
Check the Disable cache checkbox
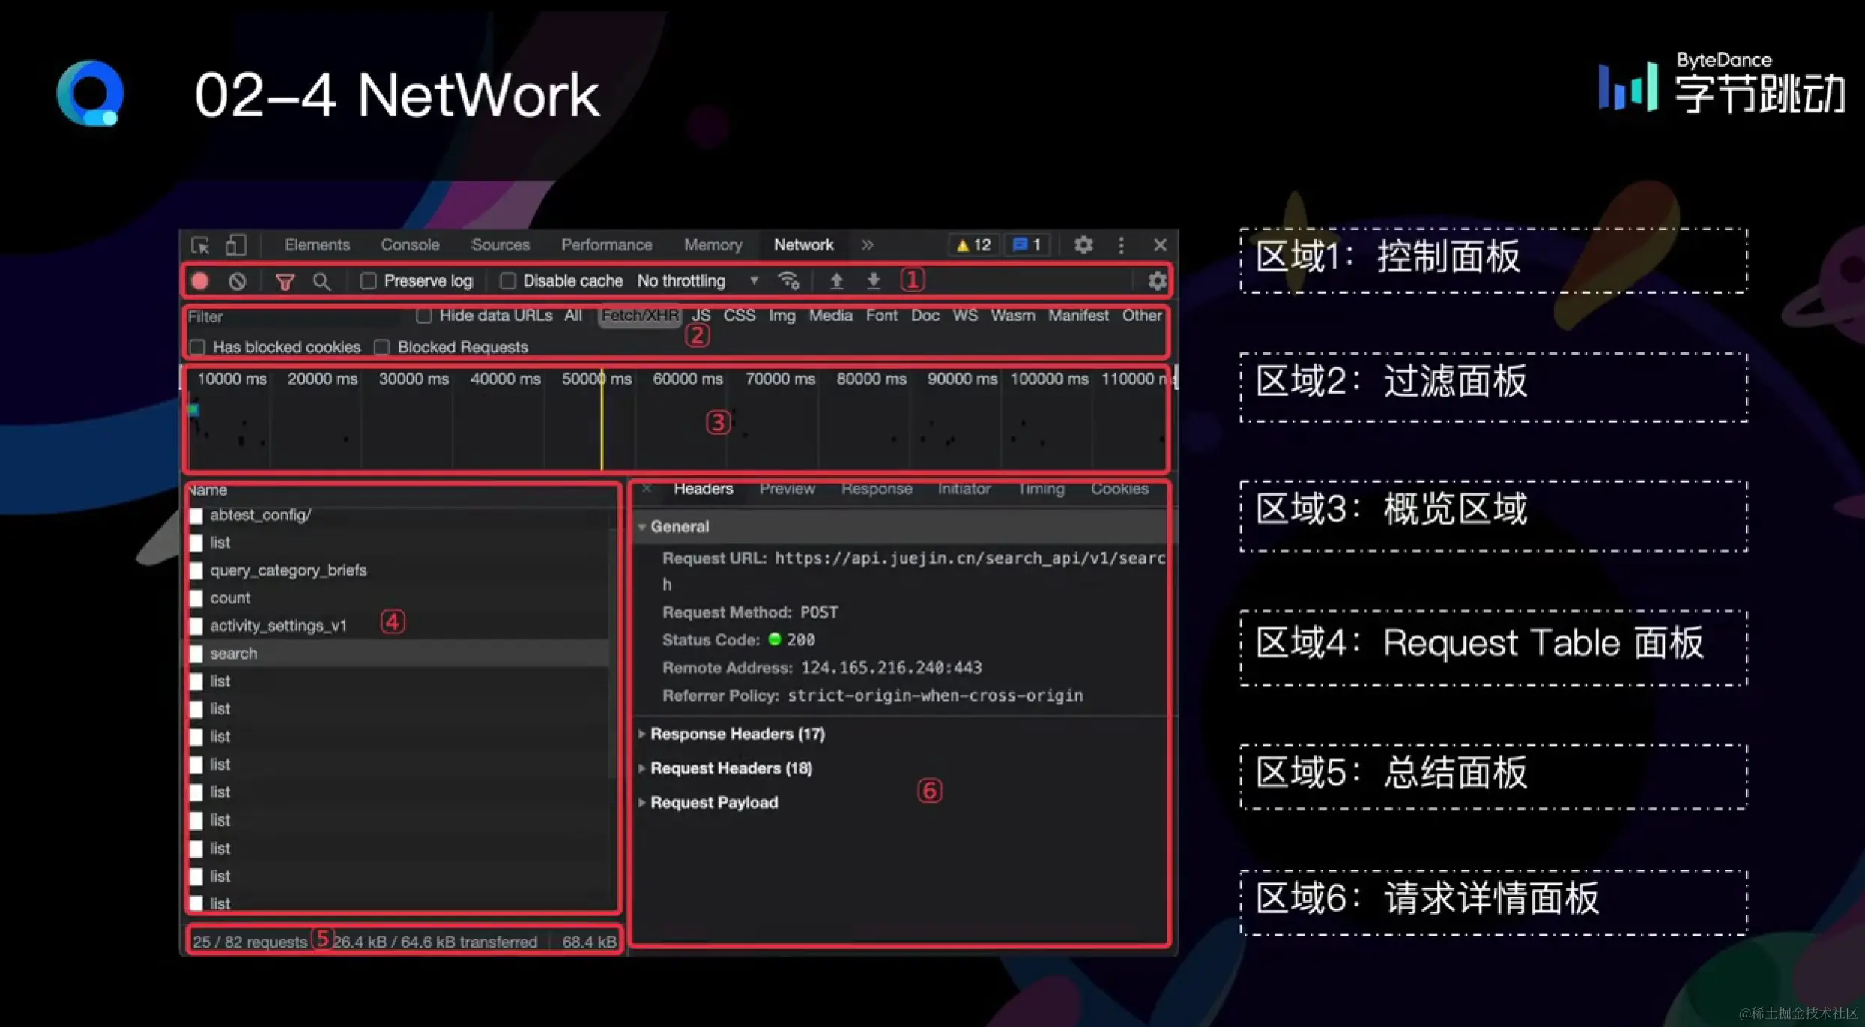tap(507, 281)
